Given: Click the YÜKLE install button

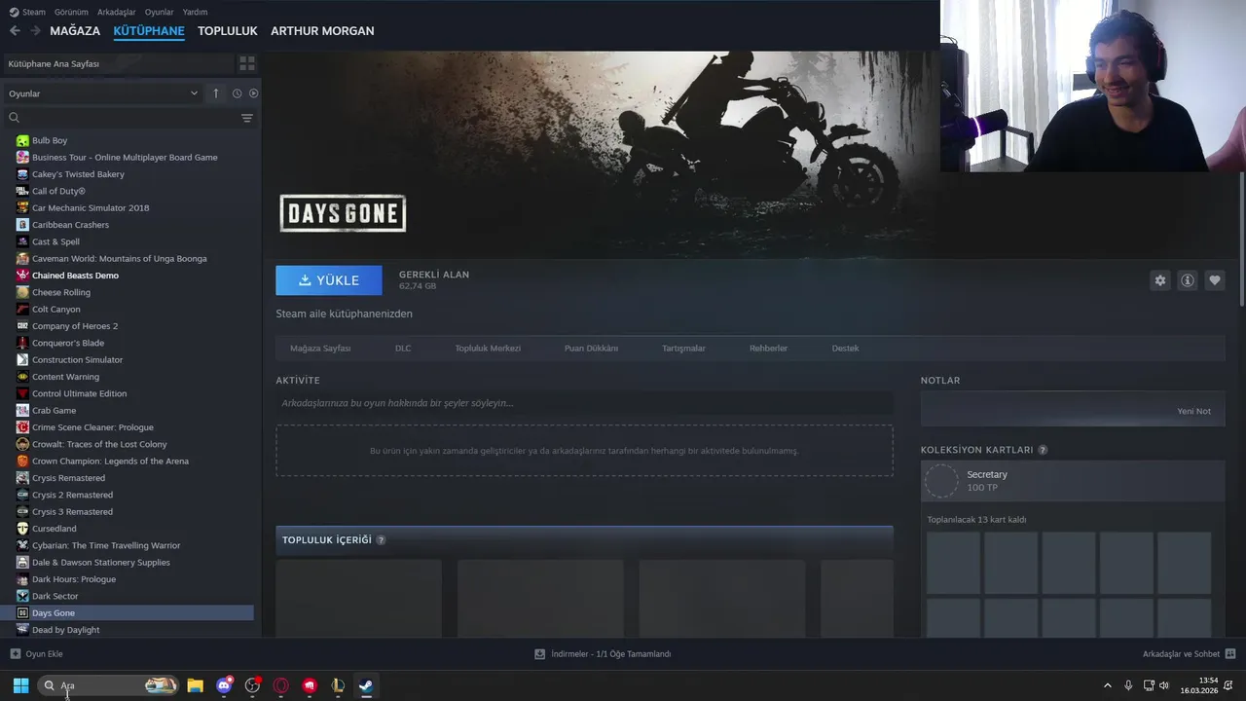Looking at the screenshot, I should pyautogui.click(x=329, y=280).
